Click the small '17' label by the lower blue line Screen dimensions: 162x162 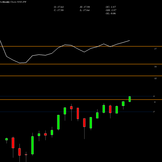[x=154, y=112]
